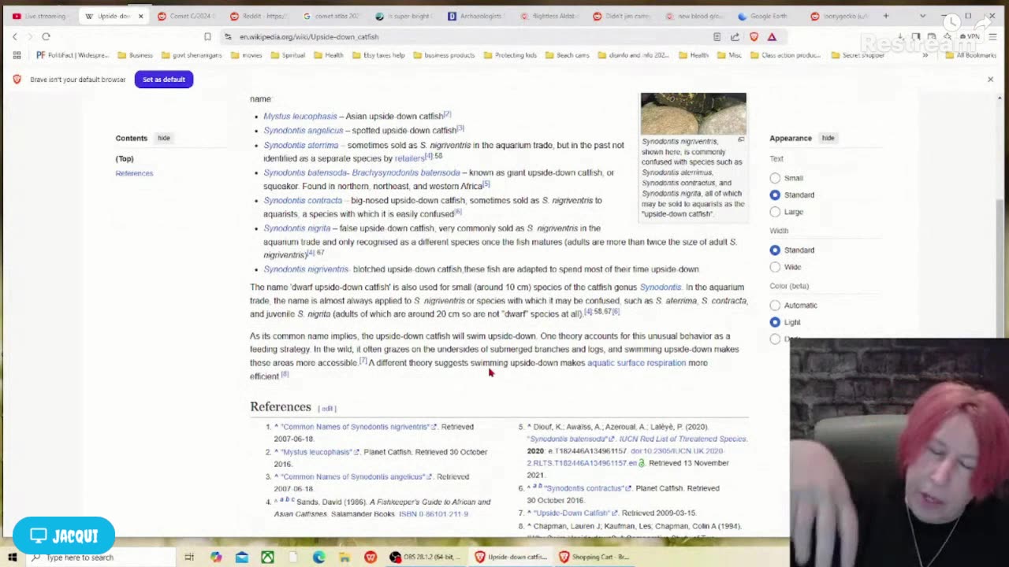This screenshot has width=1009, height=567.
Task: Select Light color mode
Action: (775, 322)
